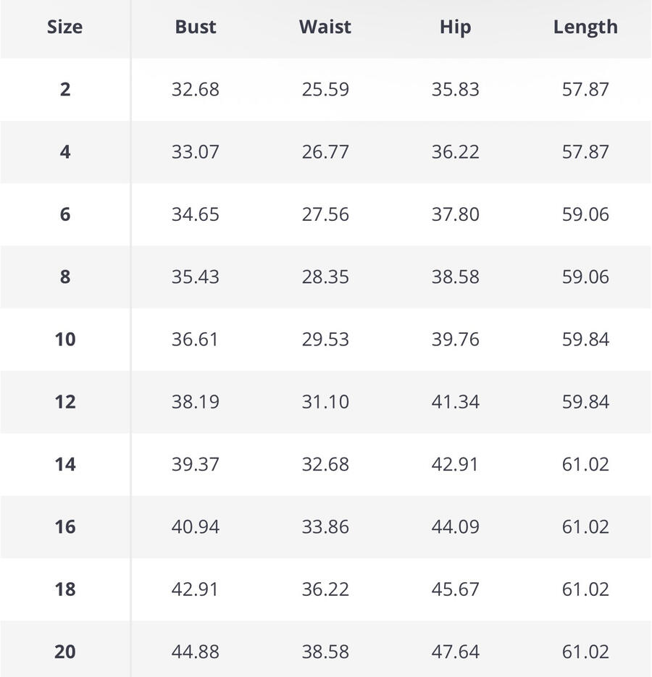The height and width of the screenshot is (677, 652).
Task: Click waist value 29.53 in size 10 row
Action: tap(325, 340)
